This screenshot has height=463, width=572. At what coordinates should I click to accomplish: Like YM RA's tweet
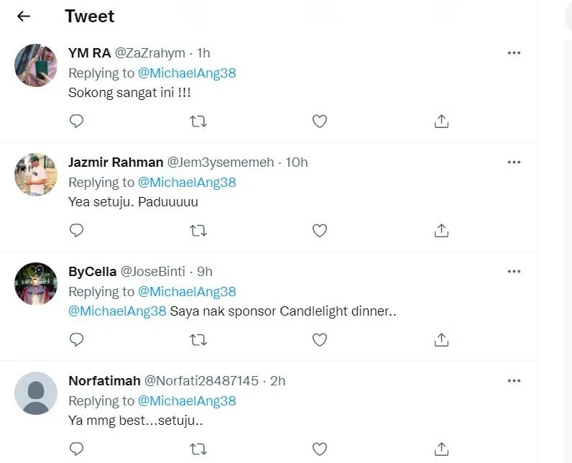pyautogui.click(x=320, y=122)
